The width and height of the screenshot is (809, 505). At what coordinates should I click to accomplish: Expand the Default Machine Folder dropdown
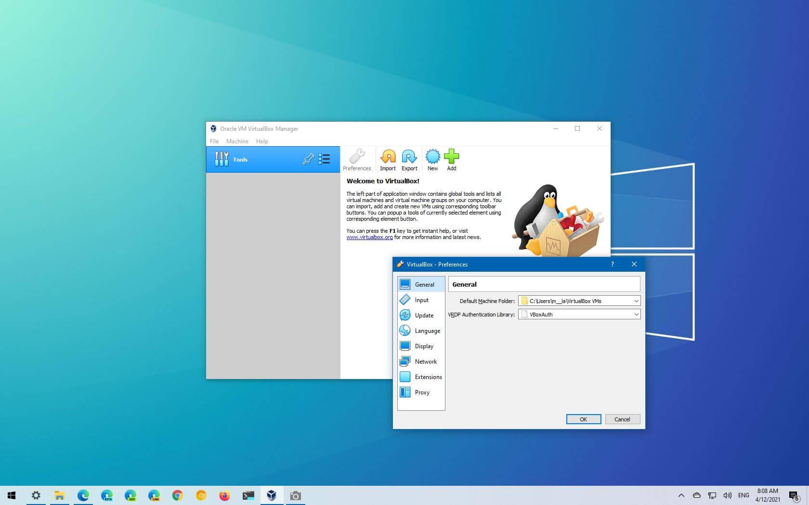coord(636,301)
